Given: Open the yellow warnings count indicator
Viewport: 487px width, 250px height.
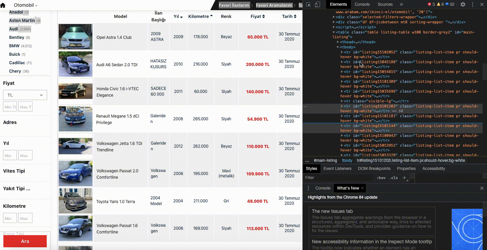Looking at the screenshot, I should 440,4.
